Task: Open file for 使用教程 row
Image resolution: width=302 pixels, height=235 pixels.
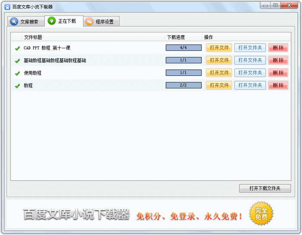Action: click(219, 72)
